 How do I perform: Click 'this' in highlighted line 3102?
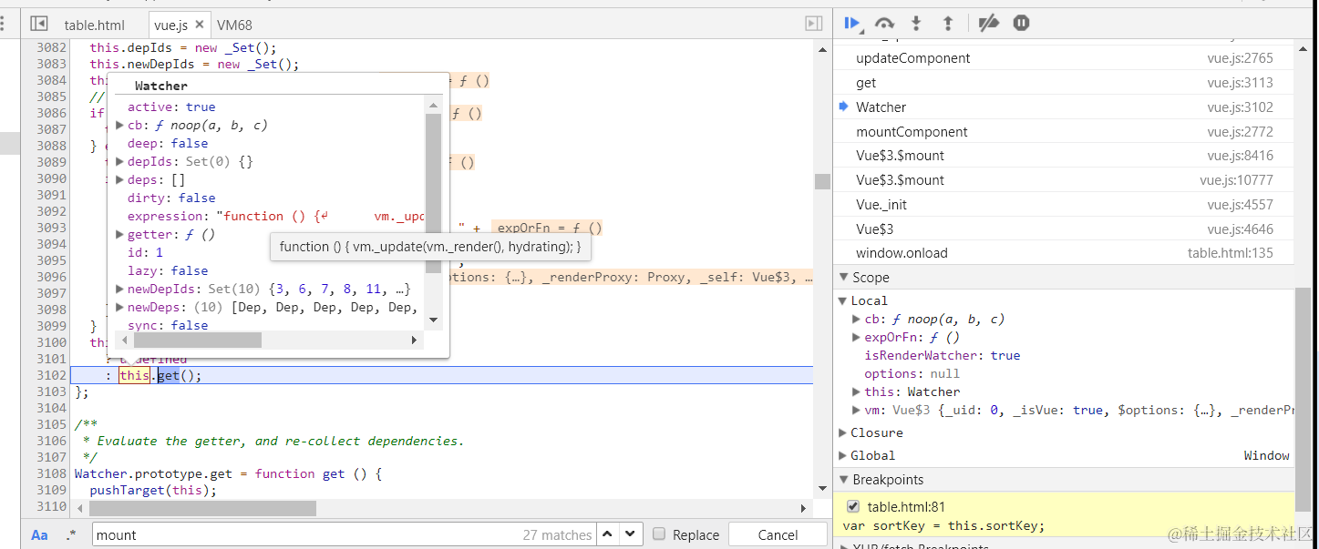click(134, 375)
